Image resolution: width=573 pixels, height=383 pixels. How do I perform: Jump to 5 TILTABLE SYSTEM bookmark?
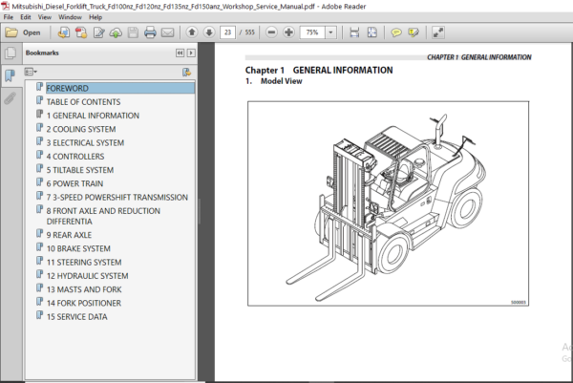pyautogui.click(x=80, y=170)
